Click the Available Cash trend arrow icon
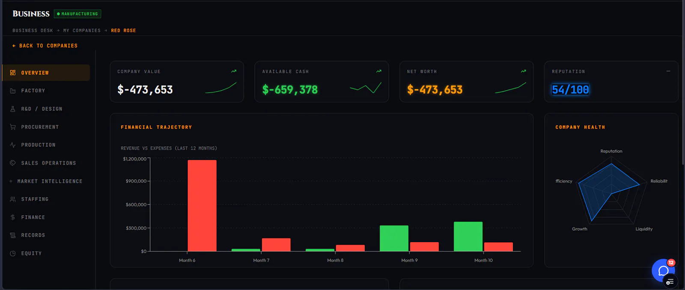 tap(379, 71)
